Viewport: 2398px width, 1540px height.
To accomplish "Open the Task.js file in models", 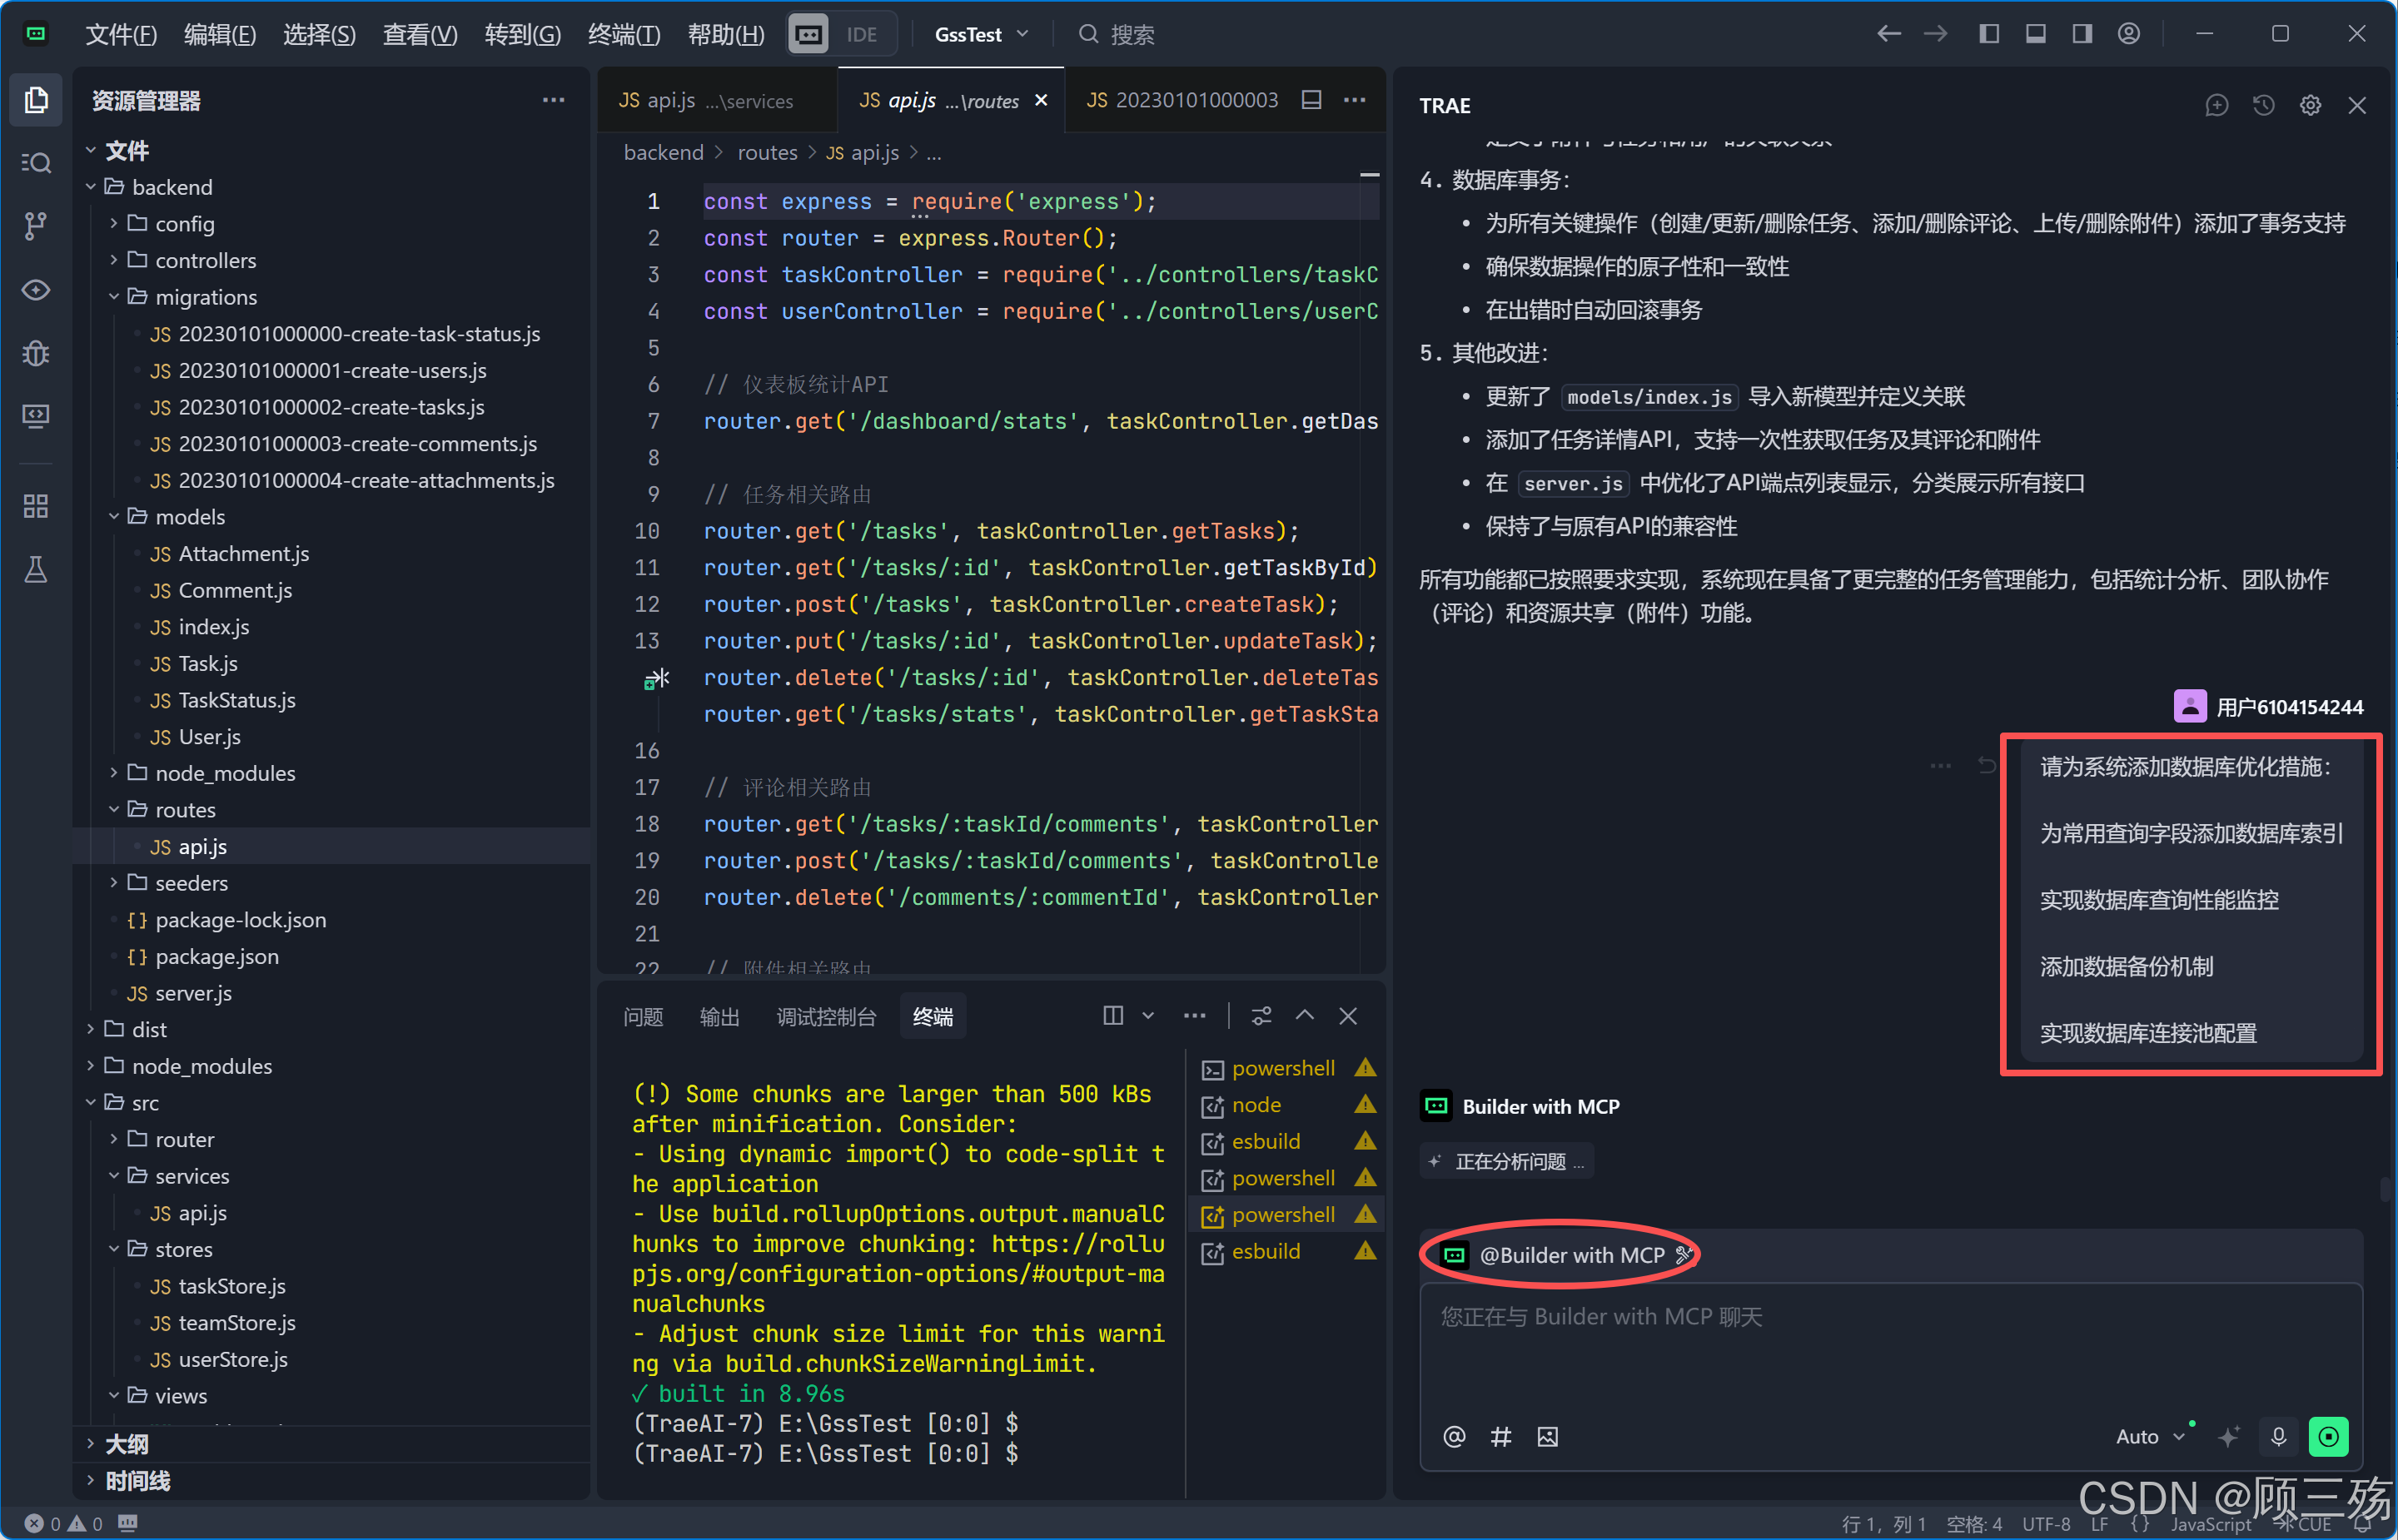I will (207, 664).
